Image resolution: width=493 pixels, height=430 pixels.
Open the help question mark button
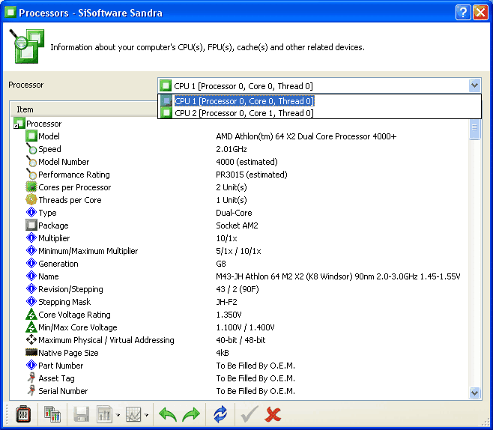pos(462,13)
